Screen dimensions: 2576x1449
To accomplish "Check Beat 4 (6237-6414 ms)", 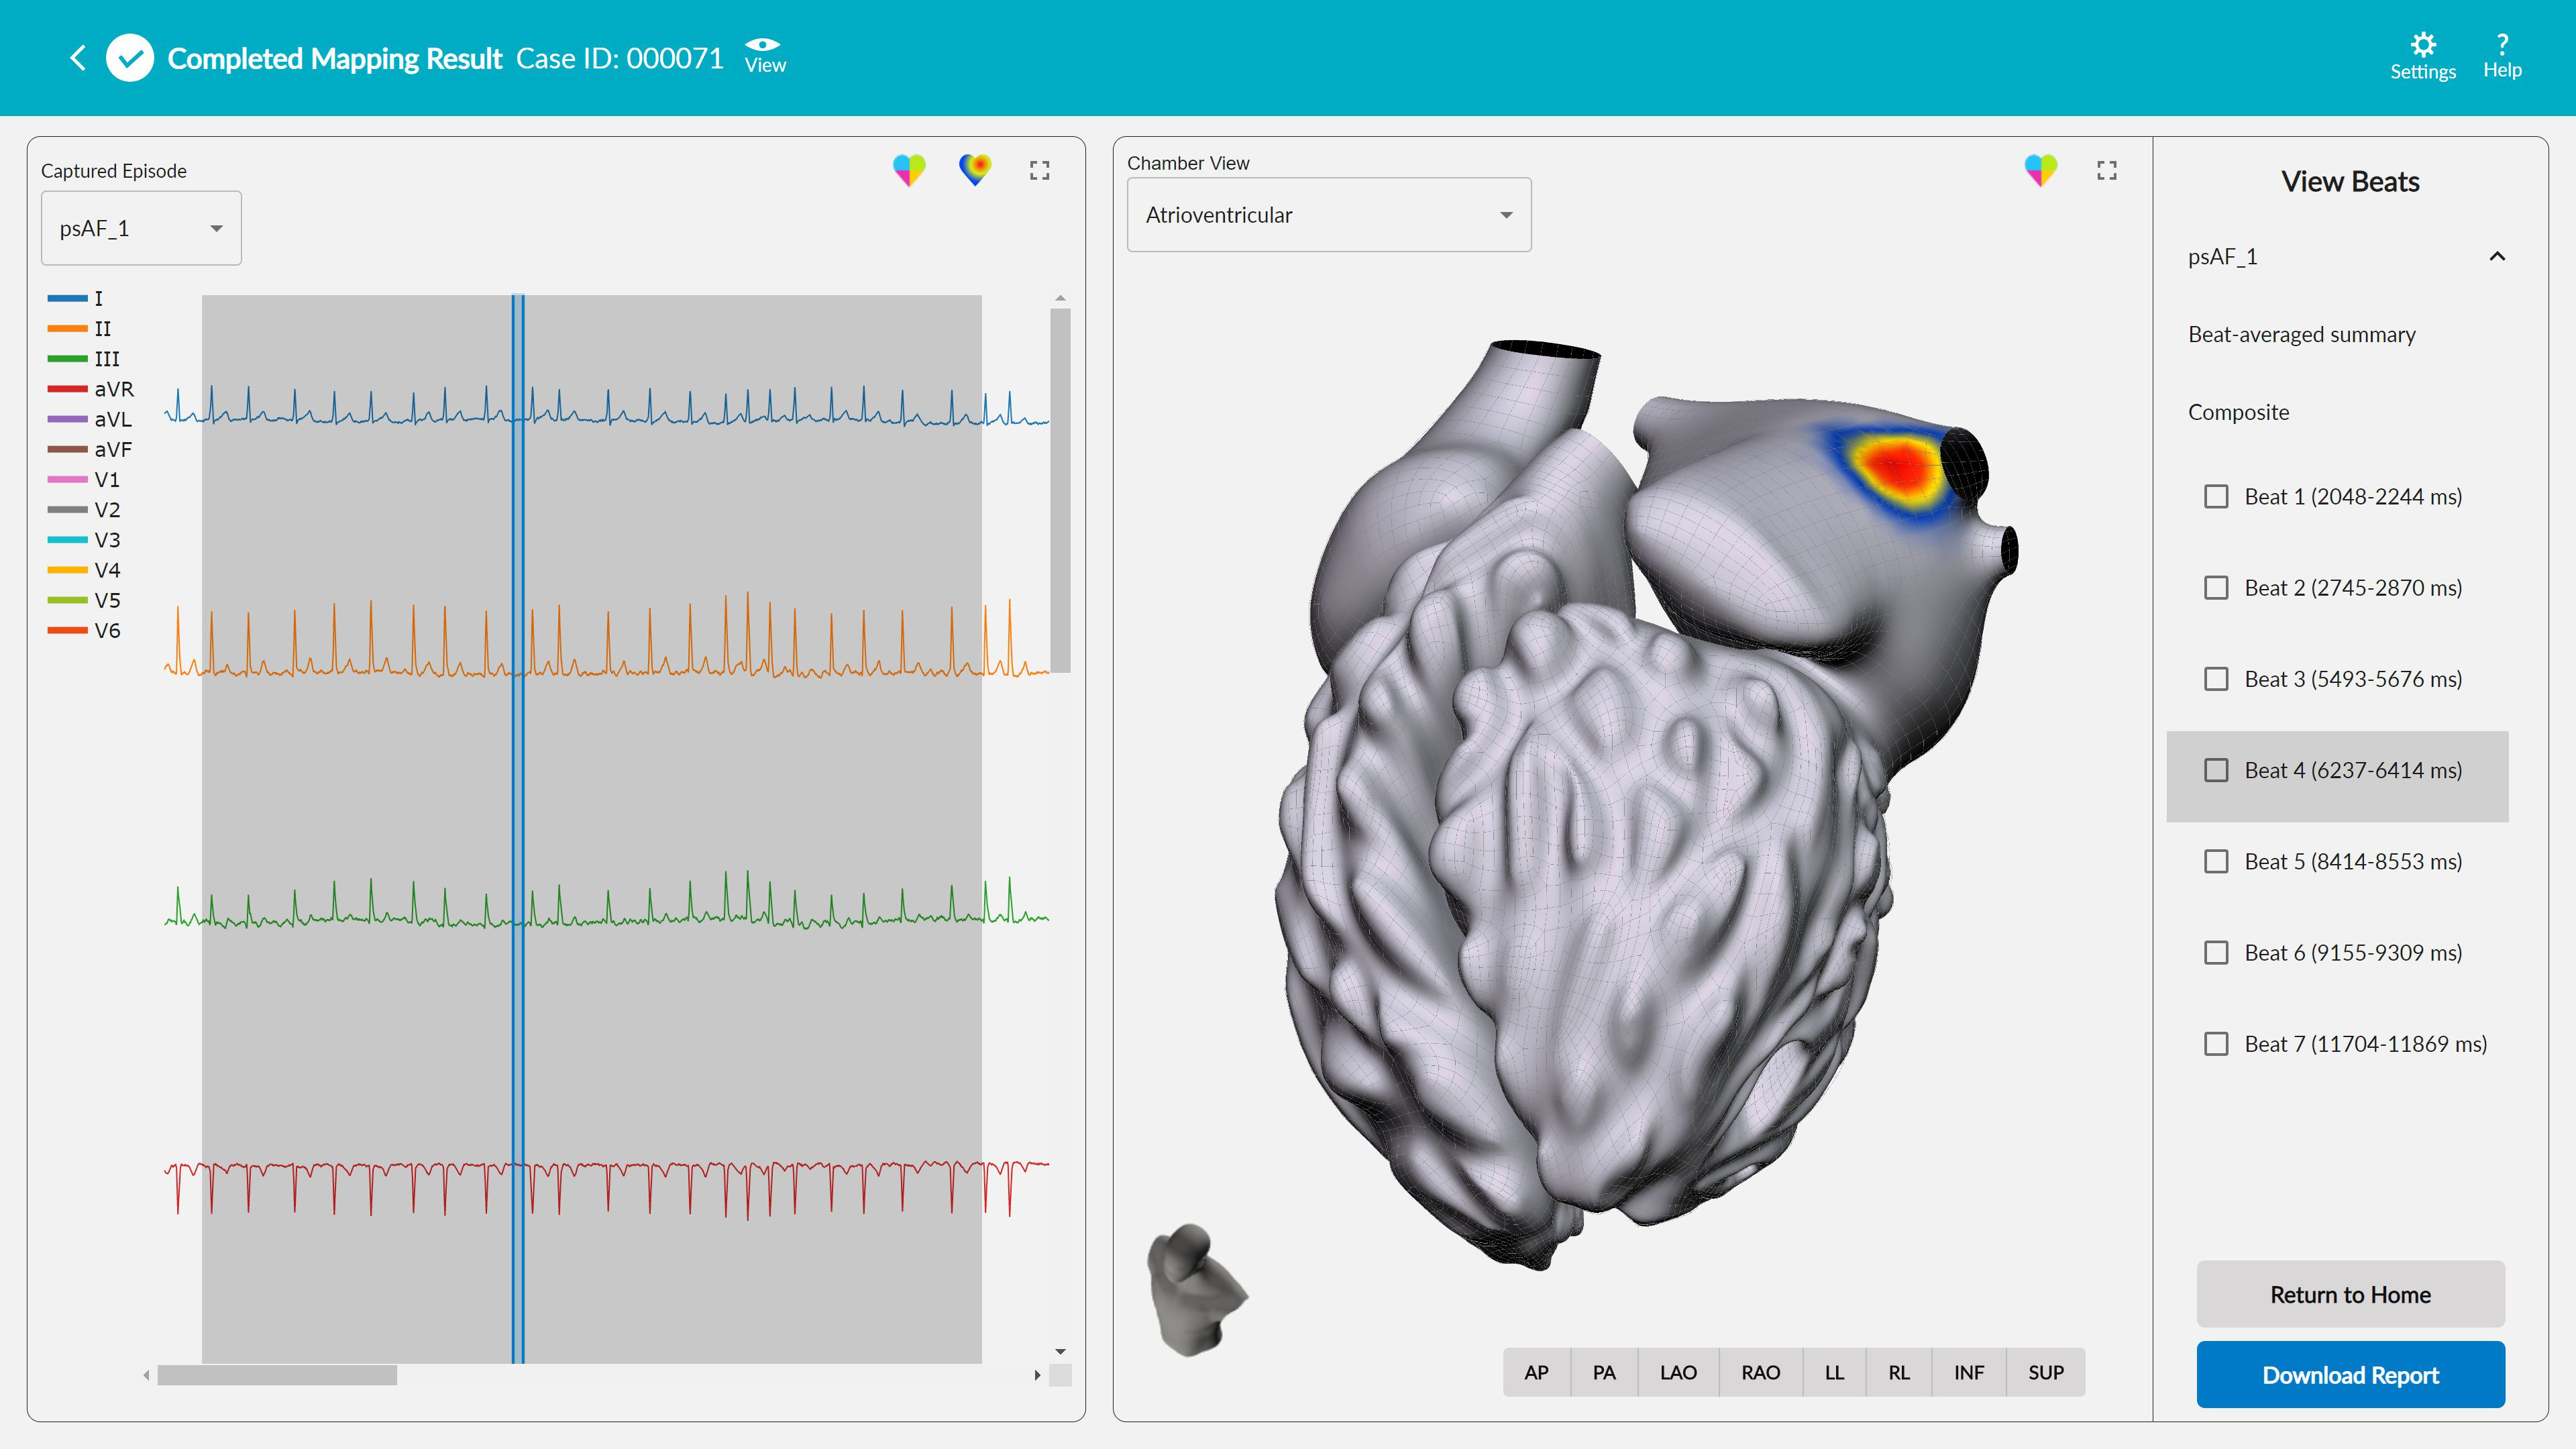I will tap(2217, 770).
